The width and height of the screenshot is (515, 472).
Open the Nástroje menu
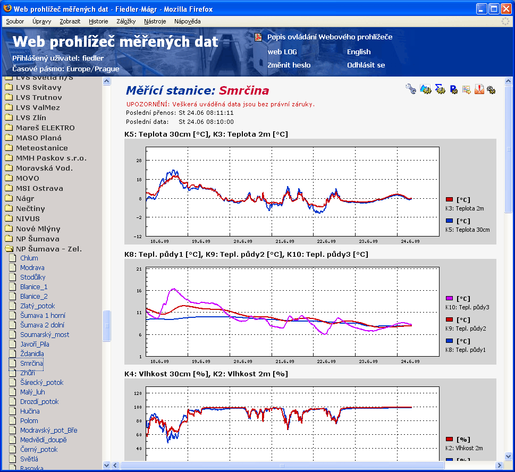(x=155, y=21)
